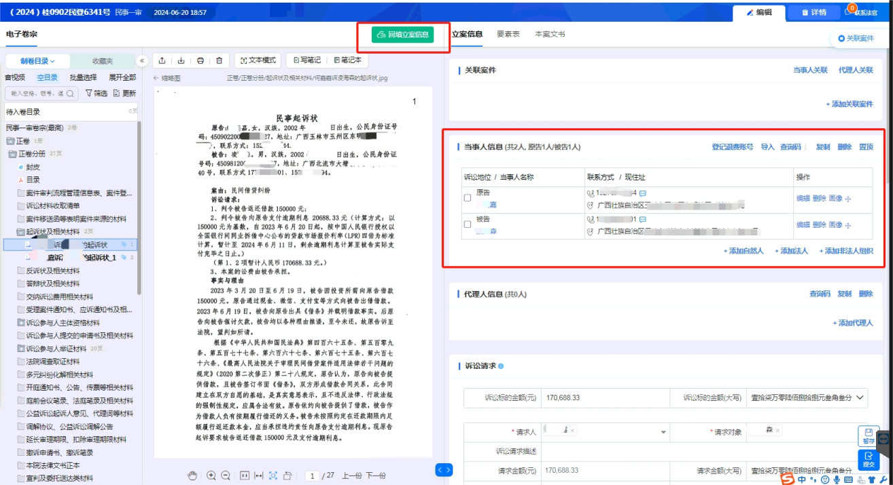Fit document to width

pyautogui.click(x=259, y=476)
